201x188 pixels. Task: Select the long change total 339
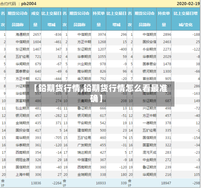click(124, 183)
